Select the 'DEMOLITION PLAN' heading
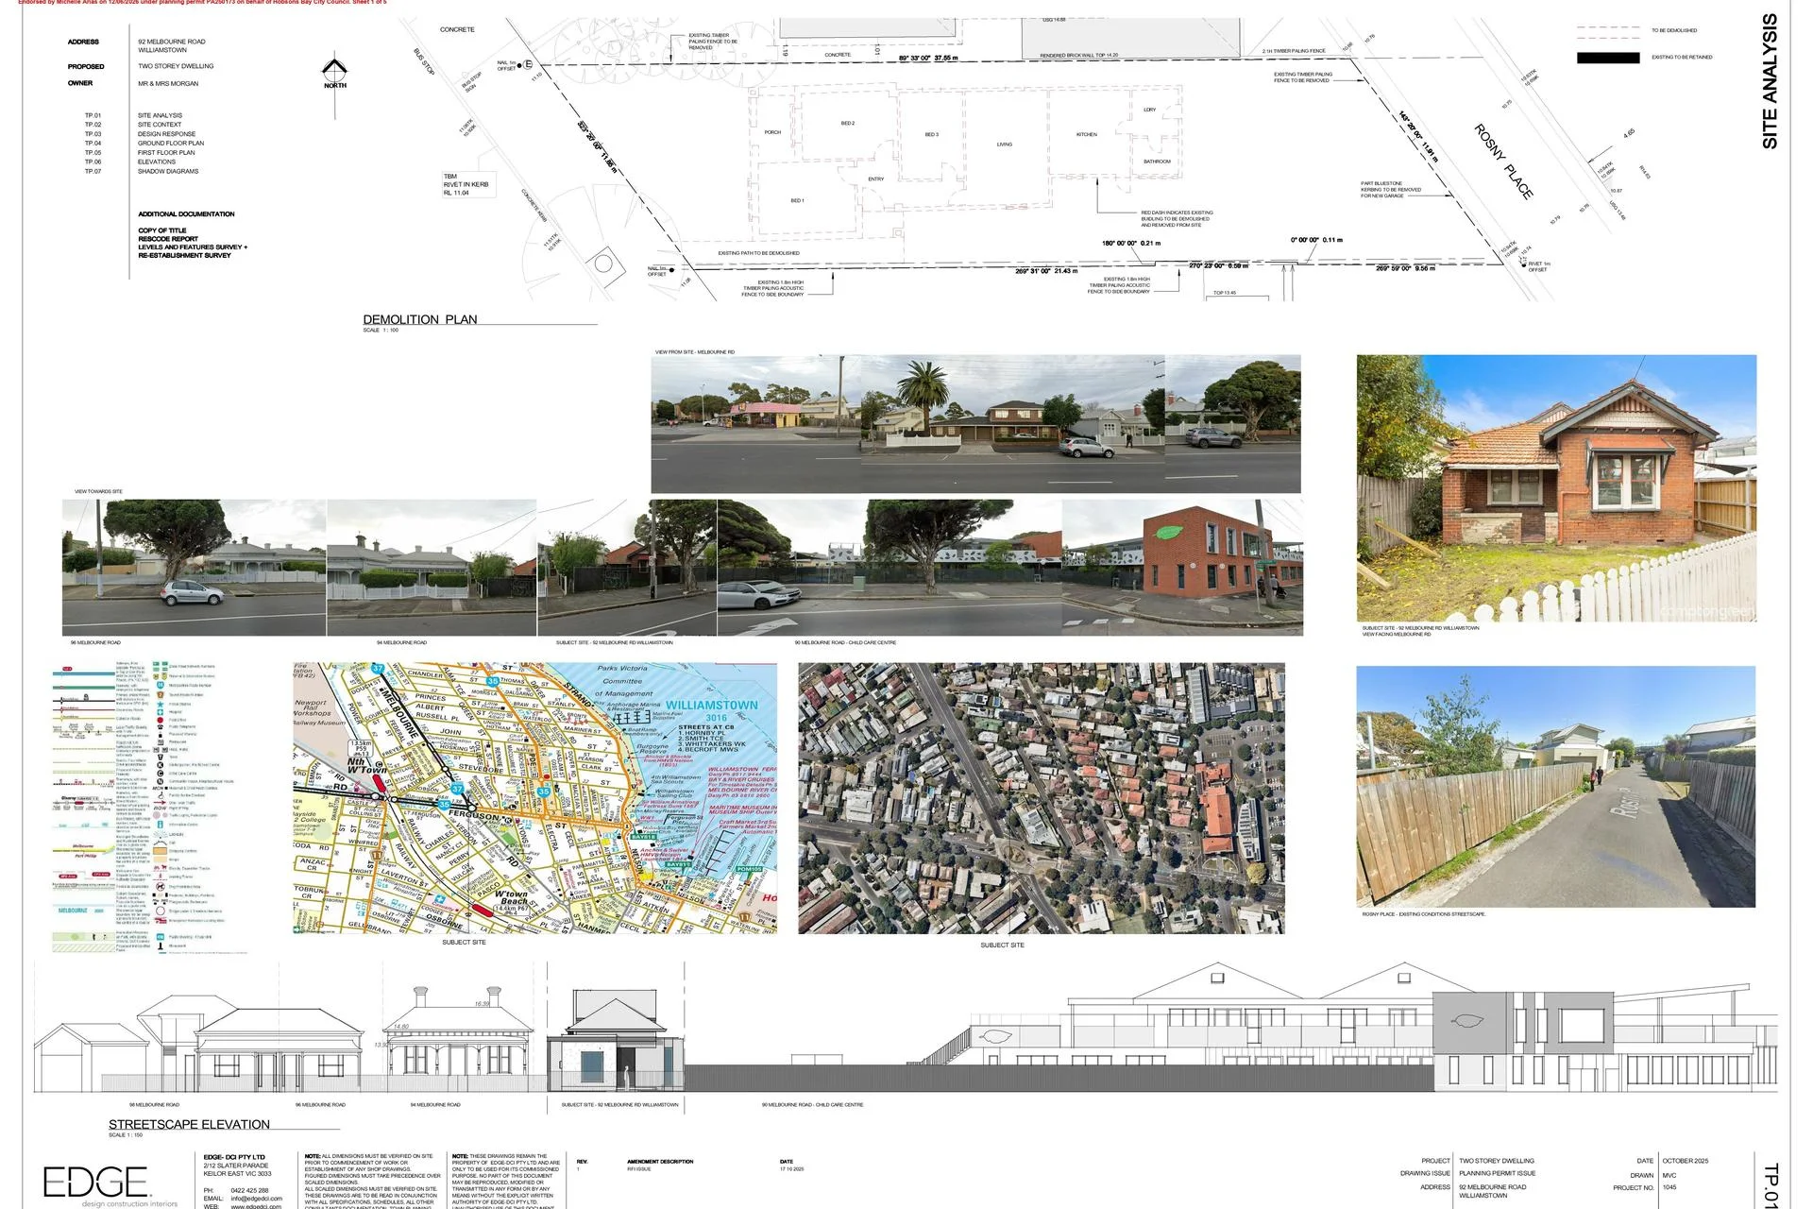The width and height of the screenshot is (1813, 1209). 420,319
